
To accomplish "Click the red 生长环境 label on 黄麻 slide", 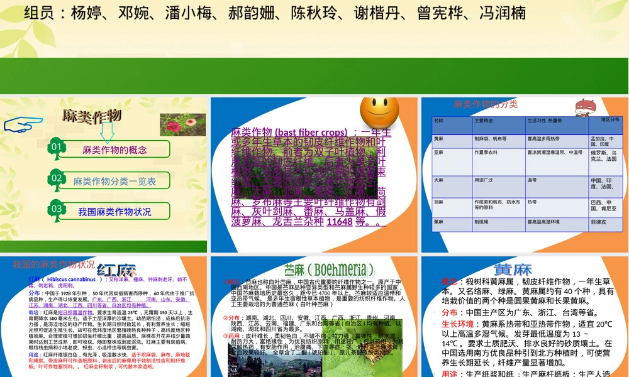I will [458, 324].
